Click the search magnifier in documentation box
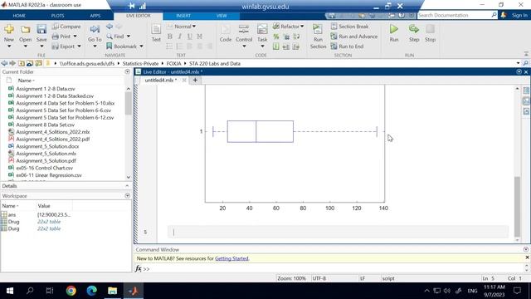This screenshot has height=299, width=531. [x=494, y=15]
